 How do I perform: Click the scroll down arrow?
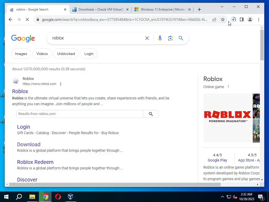[x=262, y=180]
